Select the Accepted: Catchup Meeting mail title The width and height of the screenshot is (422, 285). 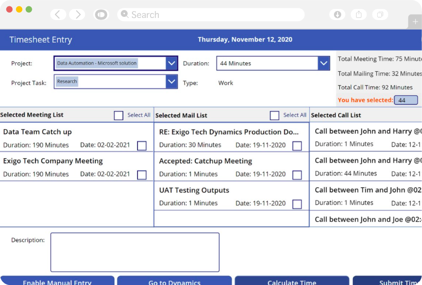(206, 161)
